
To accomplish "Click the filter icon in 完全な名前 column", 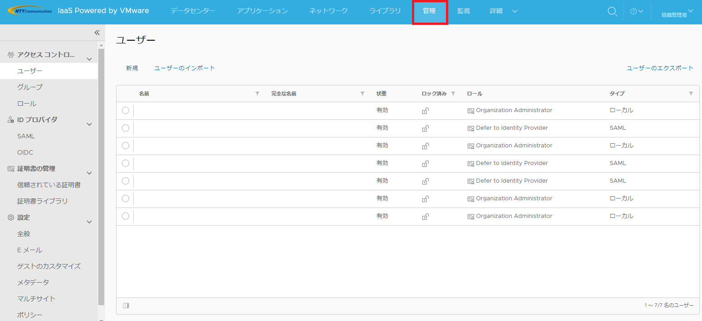I will [362, 94].
